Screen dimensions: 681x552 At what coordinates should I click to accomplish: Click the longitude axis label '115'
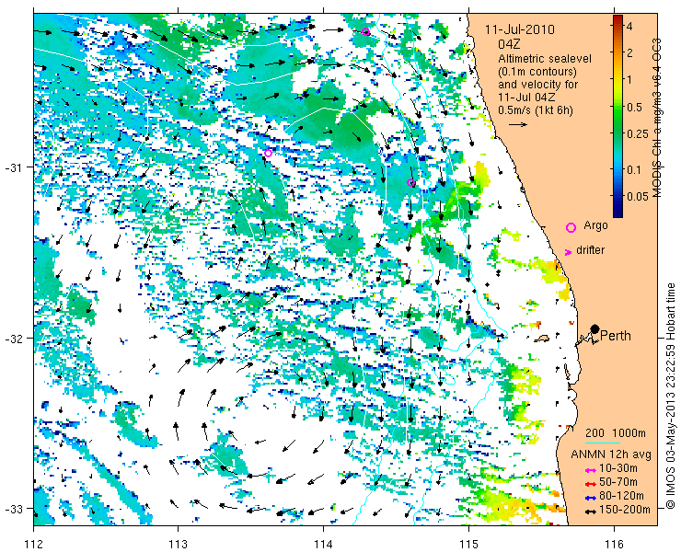468,544
